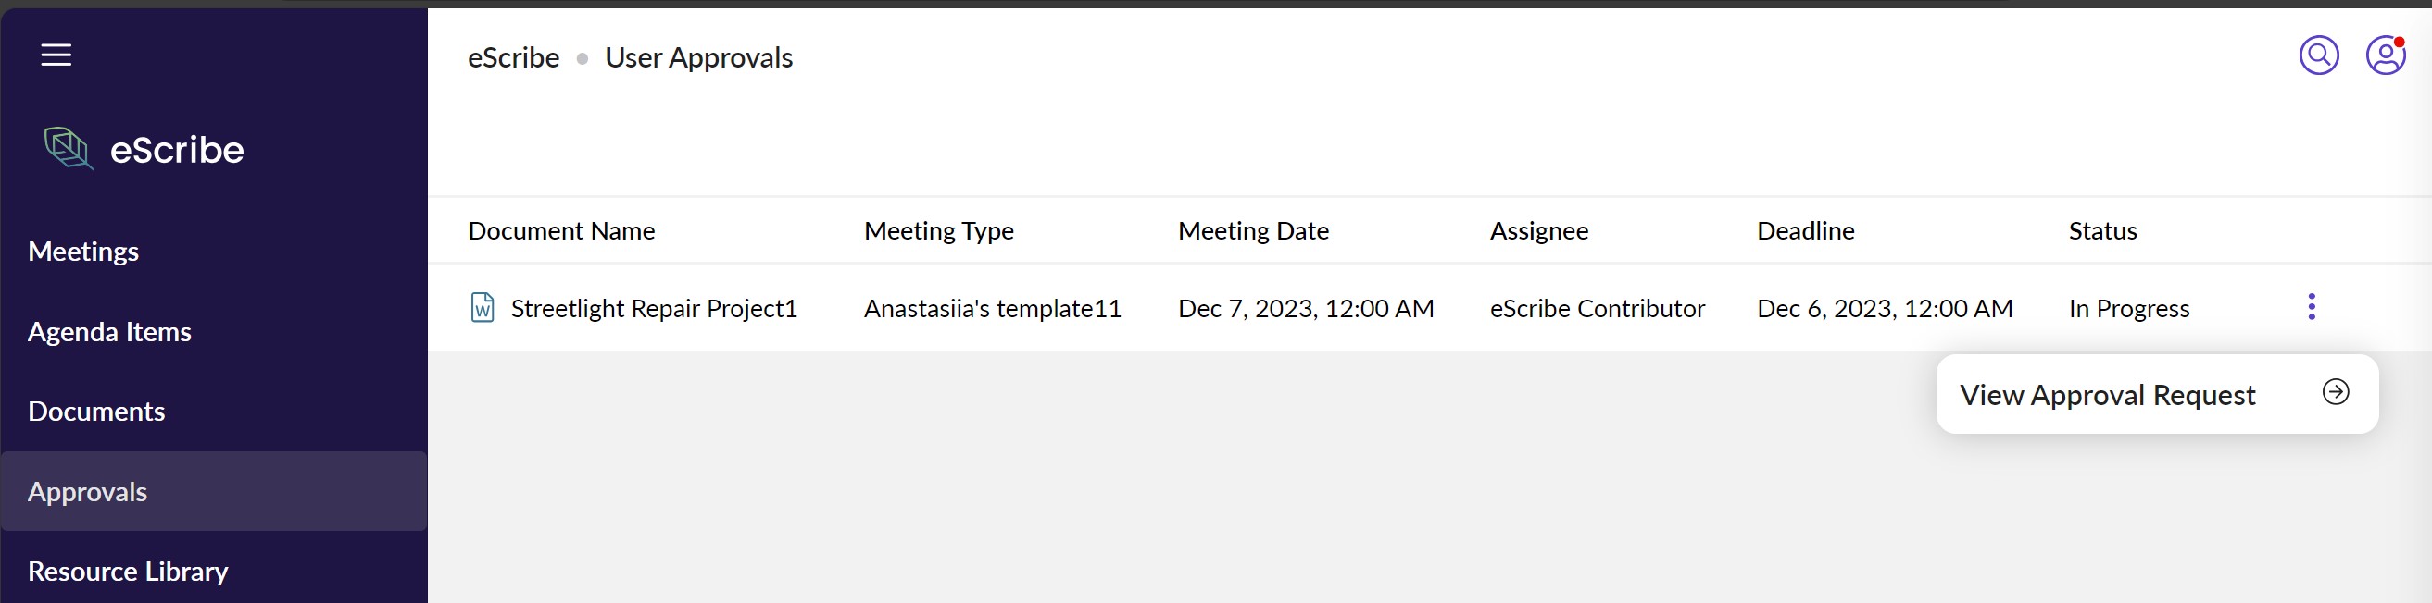Click the eScribe logo icon
This screenshot has width=2432, height=603.
click(x=68, y=149)
